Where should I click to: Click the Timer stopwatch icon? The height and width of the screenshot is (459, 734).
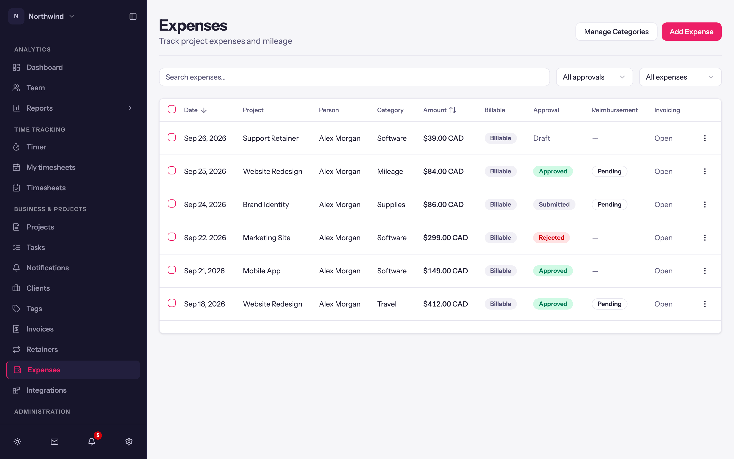pyautogui.click(x=16, y=147)
